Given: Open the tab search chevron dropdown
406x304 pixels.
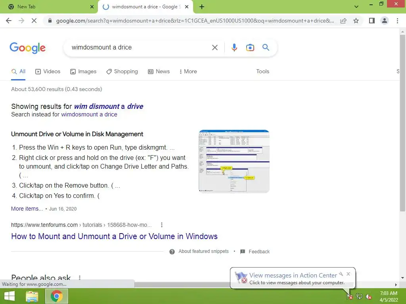Looking at the screenshot, I should tap(356, 7).
